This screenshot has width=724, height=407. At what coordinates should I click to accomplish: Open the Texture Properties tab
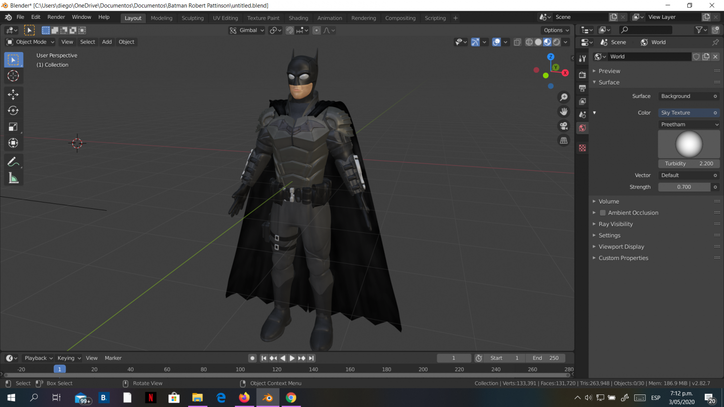point(582,149)
